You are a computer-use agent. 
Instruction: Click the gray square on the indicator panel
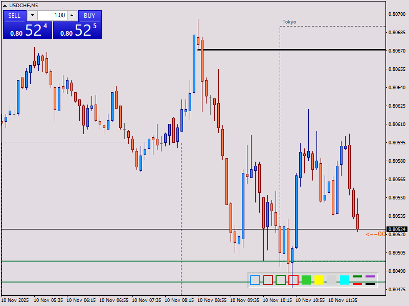click(331, 279)
